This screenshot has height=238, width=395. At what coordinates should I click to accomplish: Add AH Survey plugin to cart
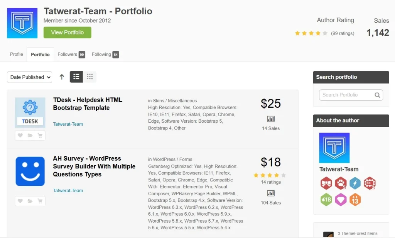tap(40, 201)
